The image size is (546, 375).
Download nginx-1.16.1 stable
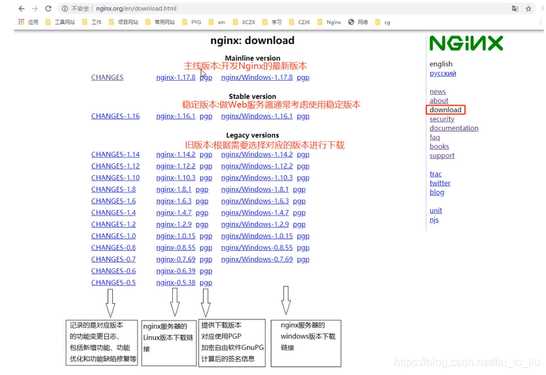(176, 116)
